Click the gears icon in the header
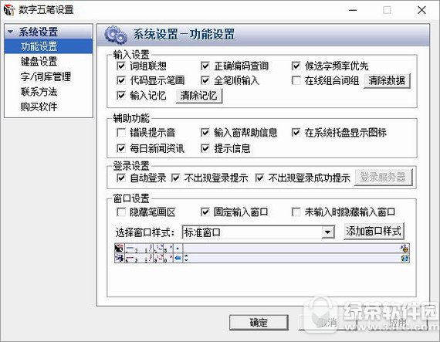The image size is (440, 342). pyautogui.click(x=115, y=35)
